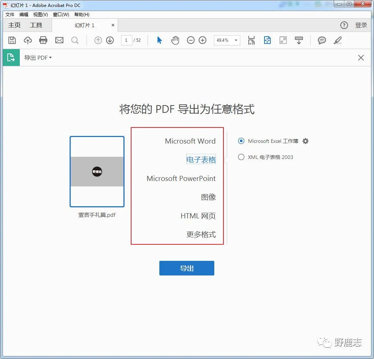This screenshot has width=374, height=359.
Task: Switch to the 幻灯片 1 document tab
Action: [x=85, y=25]
